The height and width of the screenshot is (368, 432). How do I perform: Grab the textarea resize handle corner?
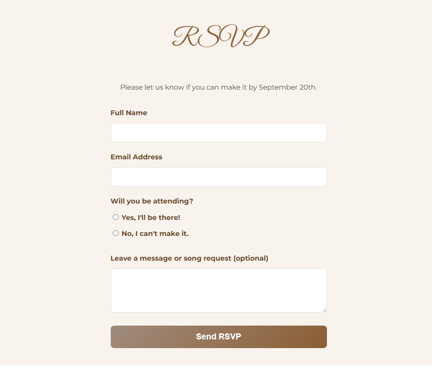(324, 310)
